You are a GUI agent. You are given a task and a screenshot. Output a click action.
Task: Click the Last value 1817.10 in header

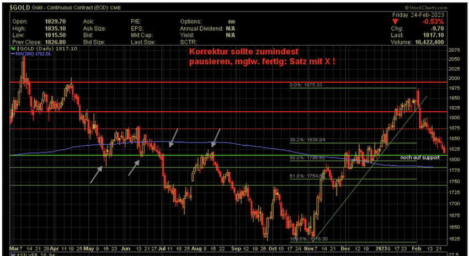[x=434, y=35]
